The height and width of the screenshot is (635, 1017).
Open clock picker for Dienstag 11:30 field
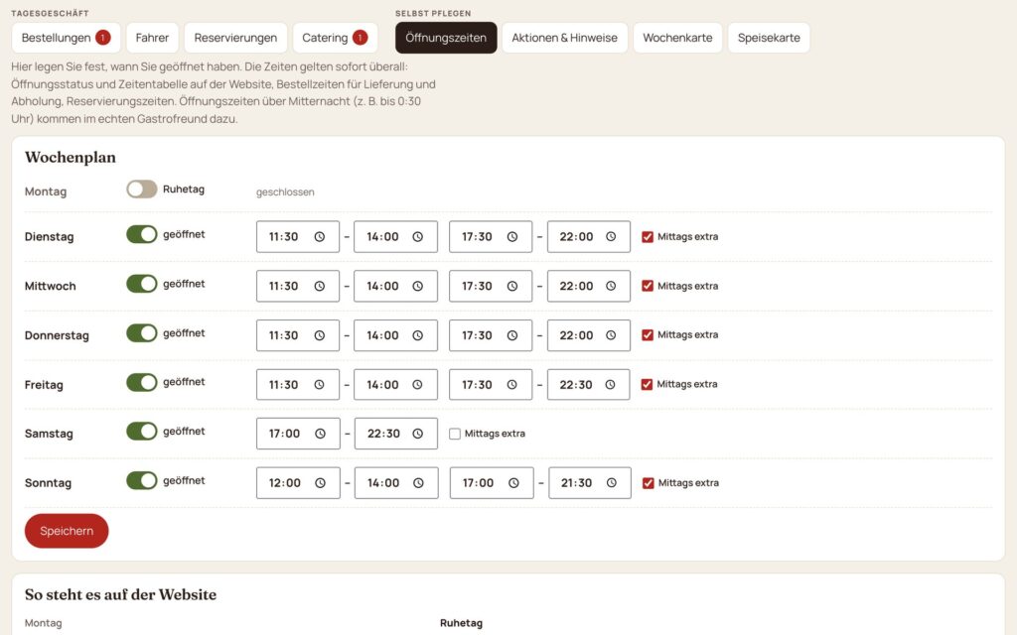point(319,237)
